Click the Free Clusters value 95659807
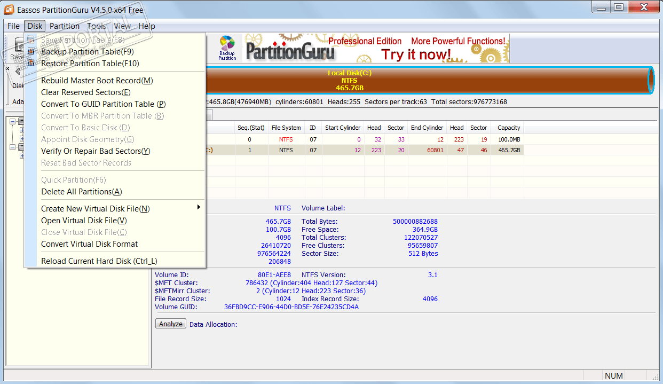 (x=423, y=246)
